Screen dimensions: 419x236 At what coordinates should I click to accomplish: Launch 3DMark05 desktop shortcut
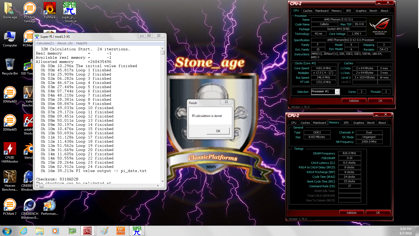(x=10, y=123)
